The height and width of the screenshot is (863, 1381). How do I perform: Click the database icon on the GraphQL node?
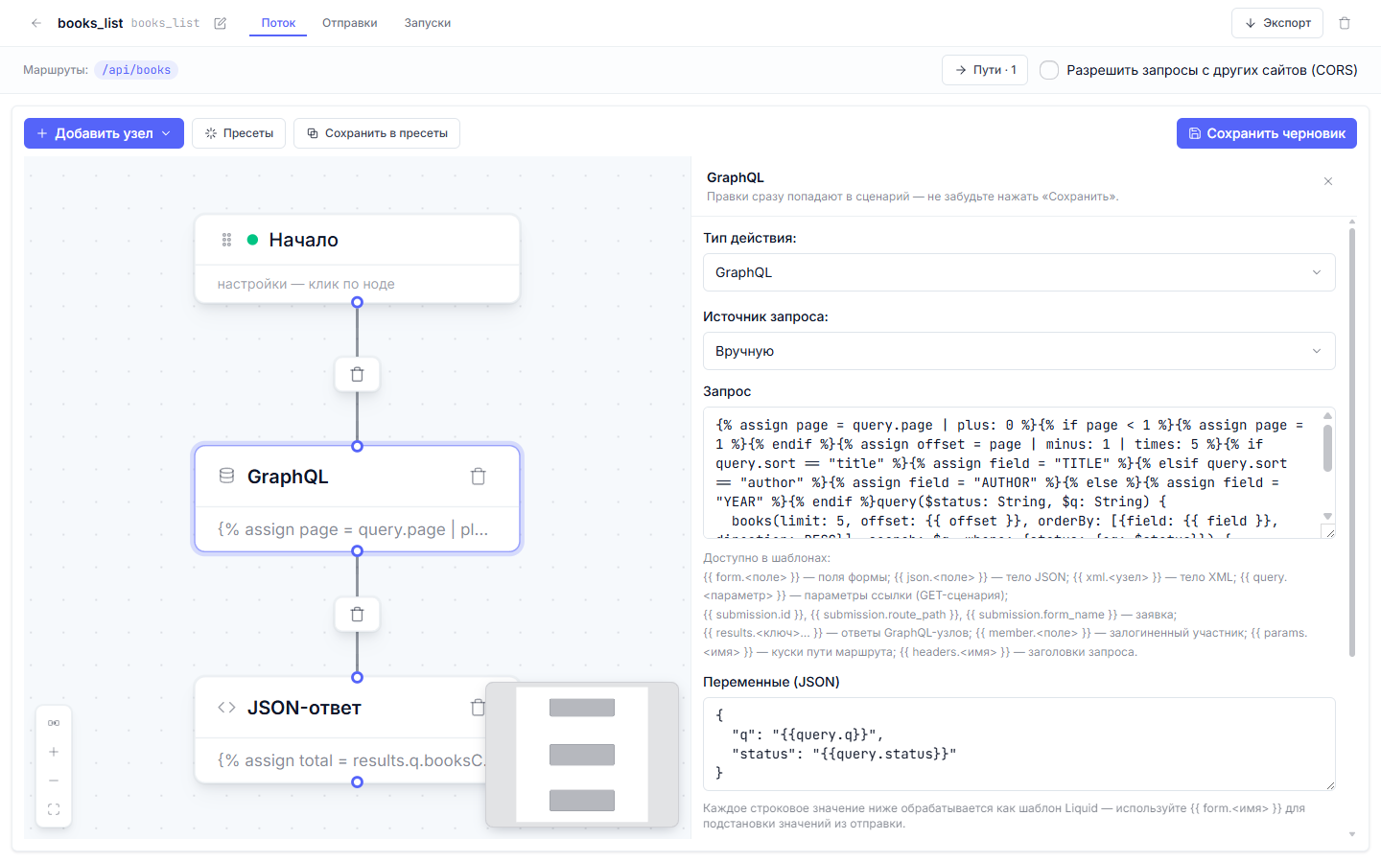(226, 476)
